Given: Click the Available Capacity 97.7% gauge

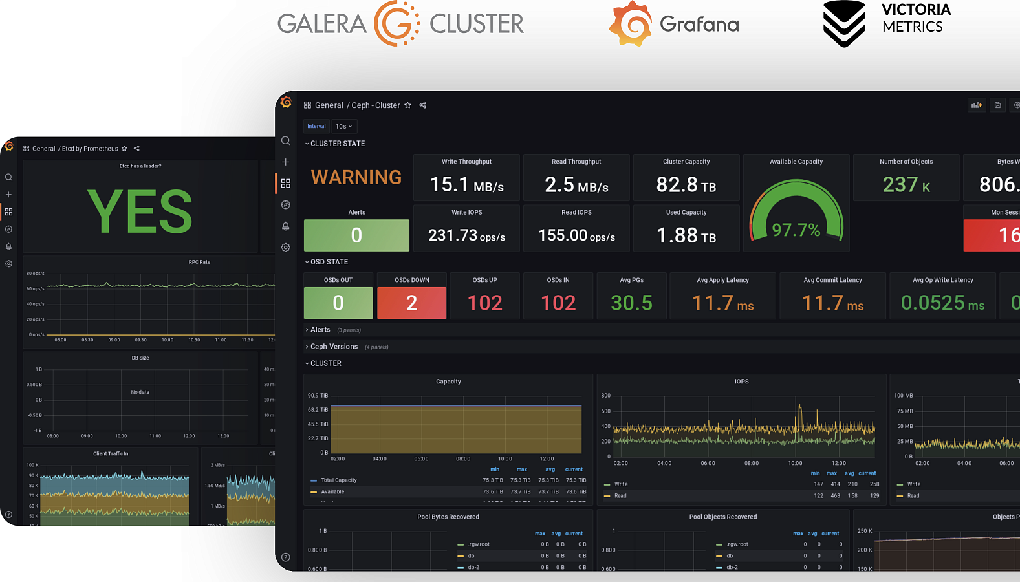Looking at the screenshot, I should point(796,210).
